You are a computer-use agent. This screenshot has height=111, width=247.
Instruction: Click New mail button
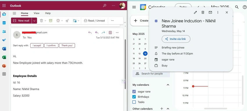click(x=22, y=21)
